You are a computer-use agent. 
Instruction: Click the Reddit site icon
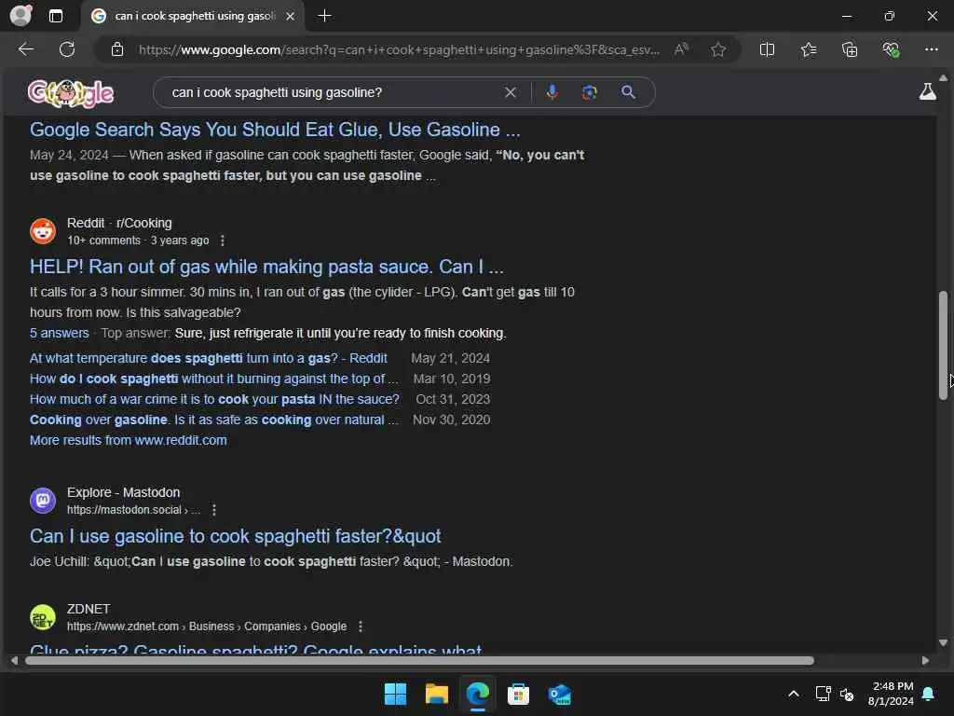click(43, 231)
